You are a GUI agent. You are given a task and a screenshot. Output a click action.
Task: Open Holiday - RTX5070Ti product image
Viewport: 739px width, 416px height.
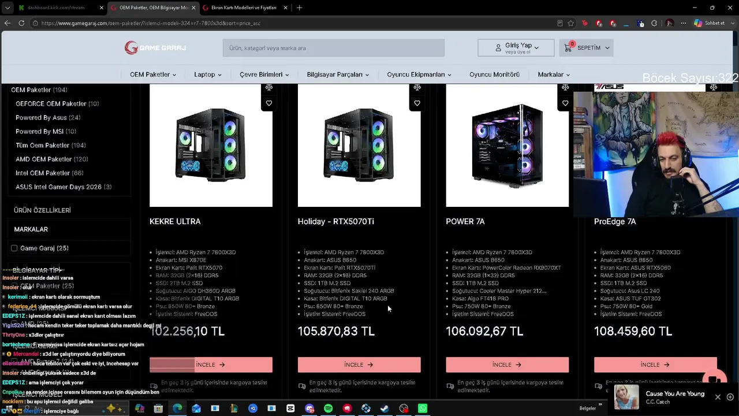359,146
